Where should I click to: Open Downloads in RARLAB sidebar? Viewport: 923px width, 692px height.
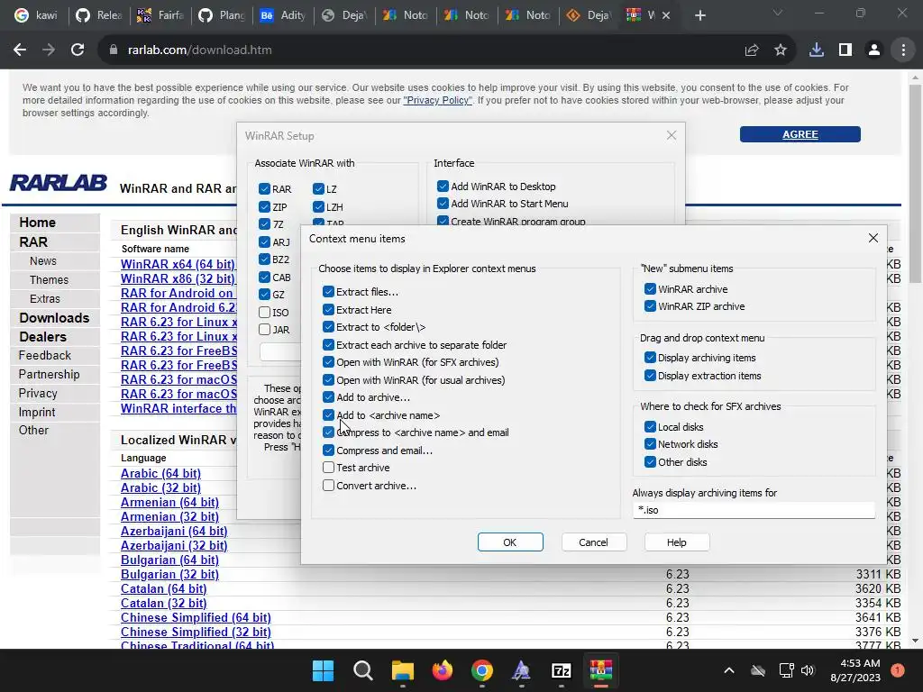click(x=54, y=318)
